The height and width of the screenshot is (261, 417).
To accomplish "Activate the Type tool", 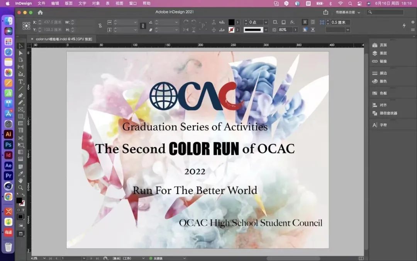I will [20, 82].
